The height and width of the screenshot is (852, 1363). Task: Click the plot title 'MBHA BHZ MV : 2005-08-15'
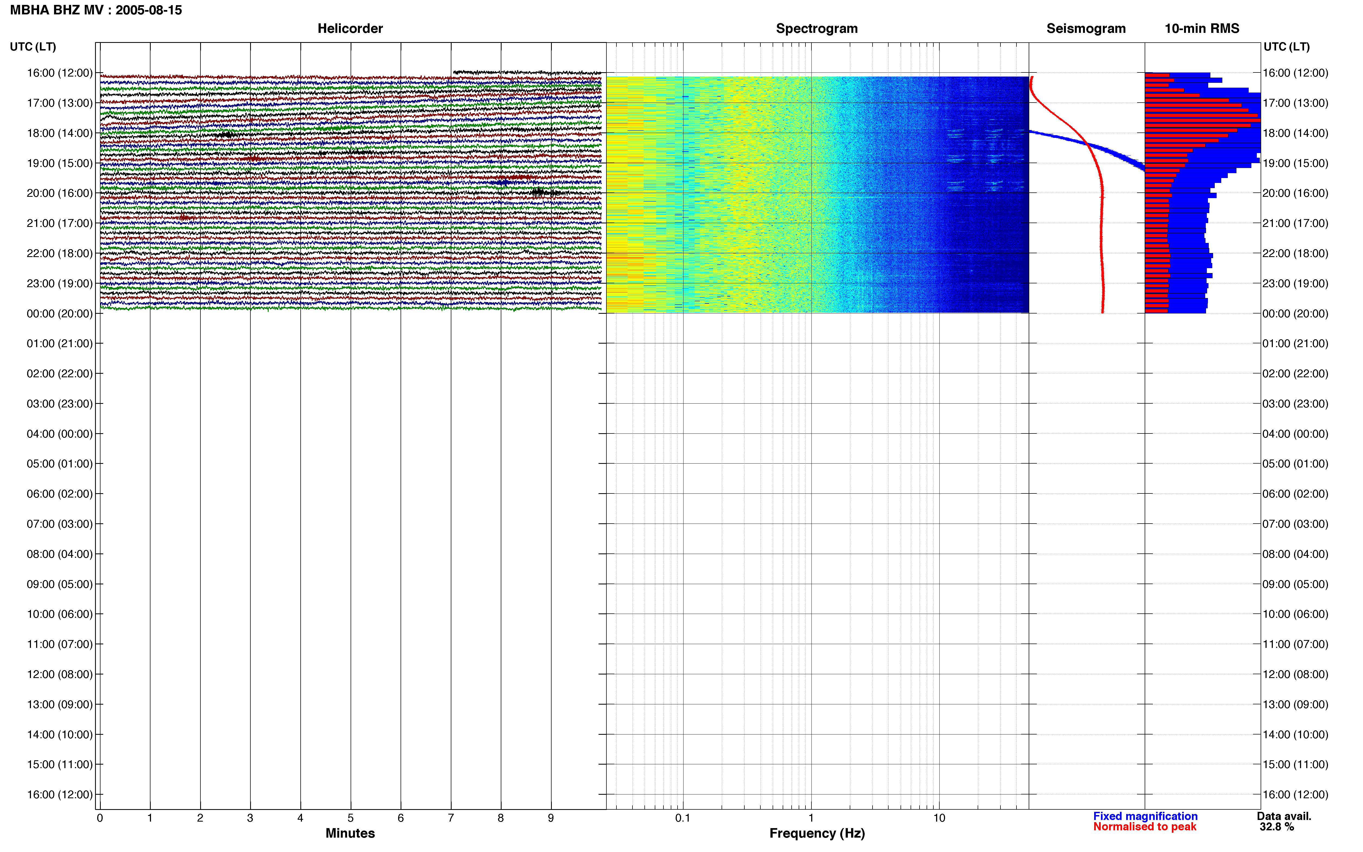(96, 10)
